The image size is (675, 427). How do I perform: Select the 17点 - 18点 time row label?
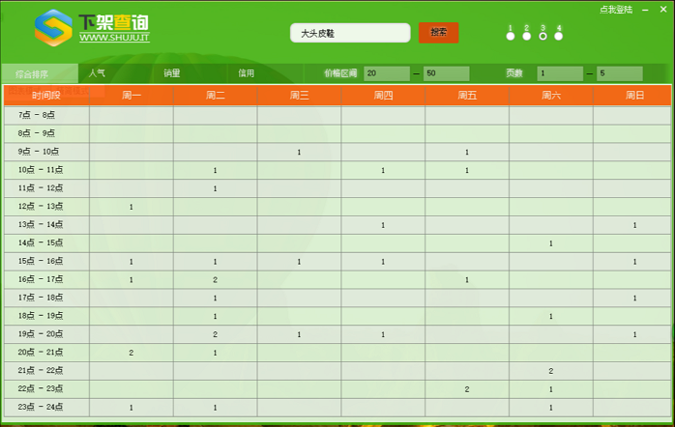[x=41, y=298]
